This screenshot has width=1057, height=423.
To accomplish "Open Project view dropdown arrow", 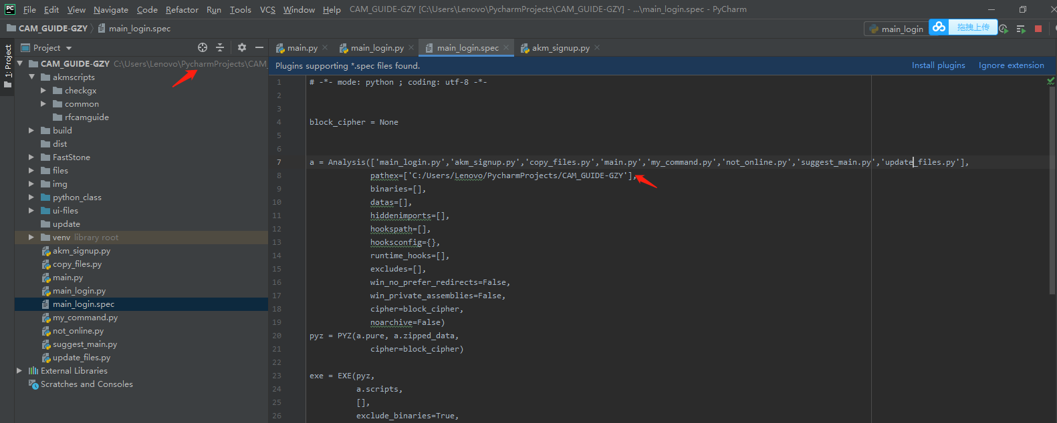I will click(x=69, y=48).
